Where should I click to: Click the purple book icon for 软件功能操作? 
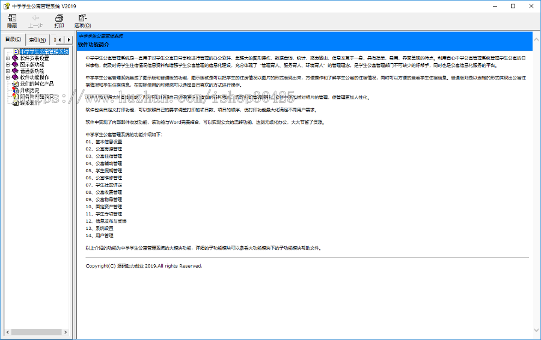click(15, 78)
